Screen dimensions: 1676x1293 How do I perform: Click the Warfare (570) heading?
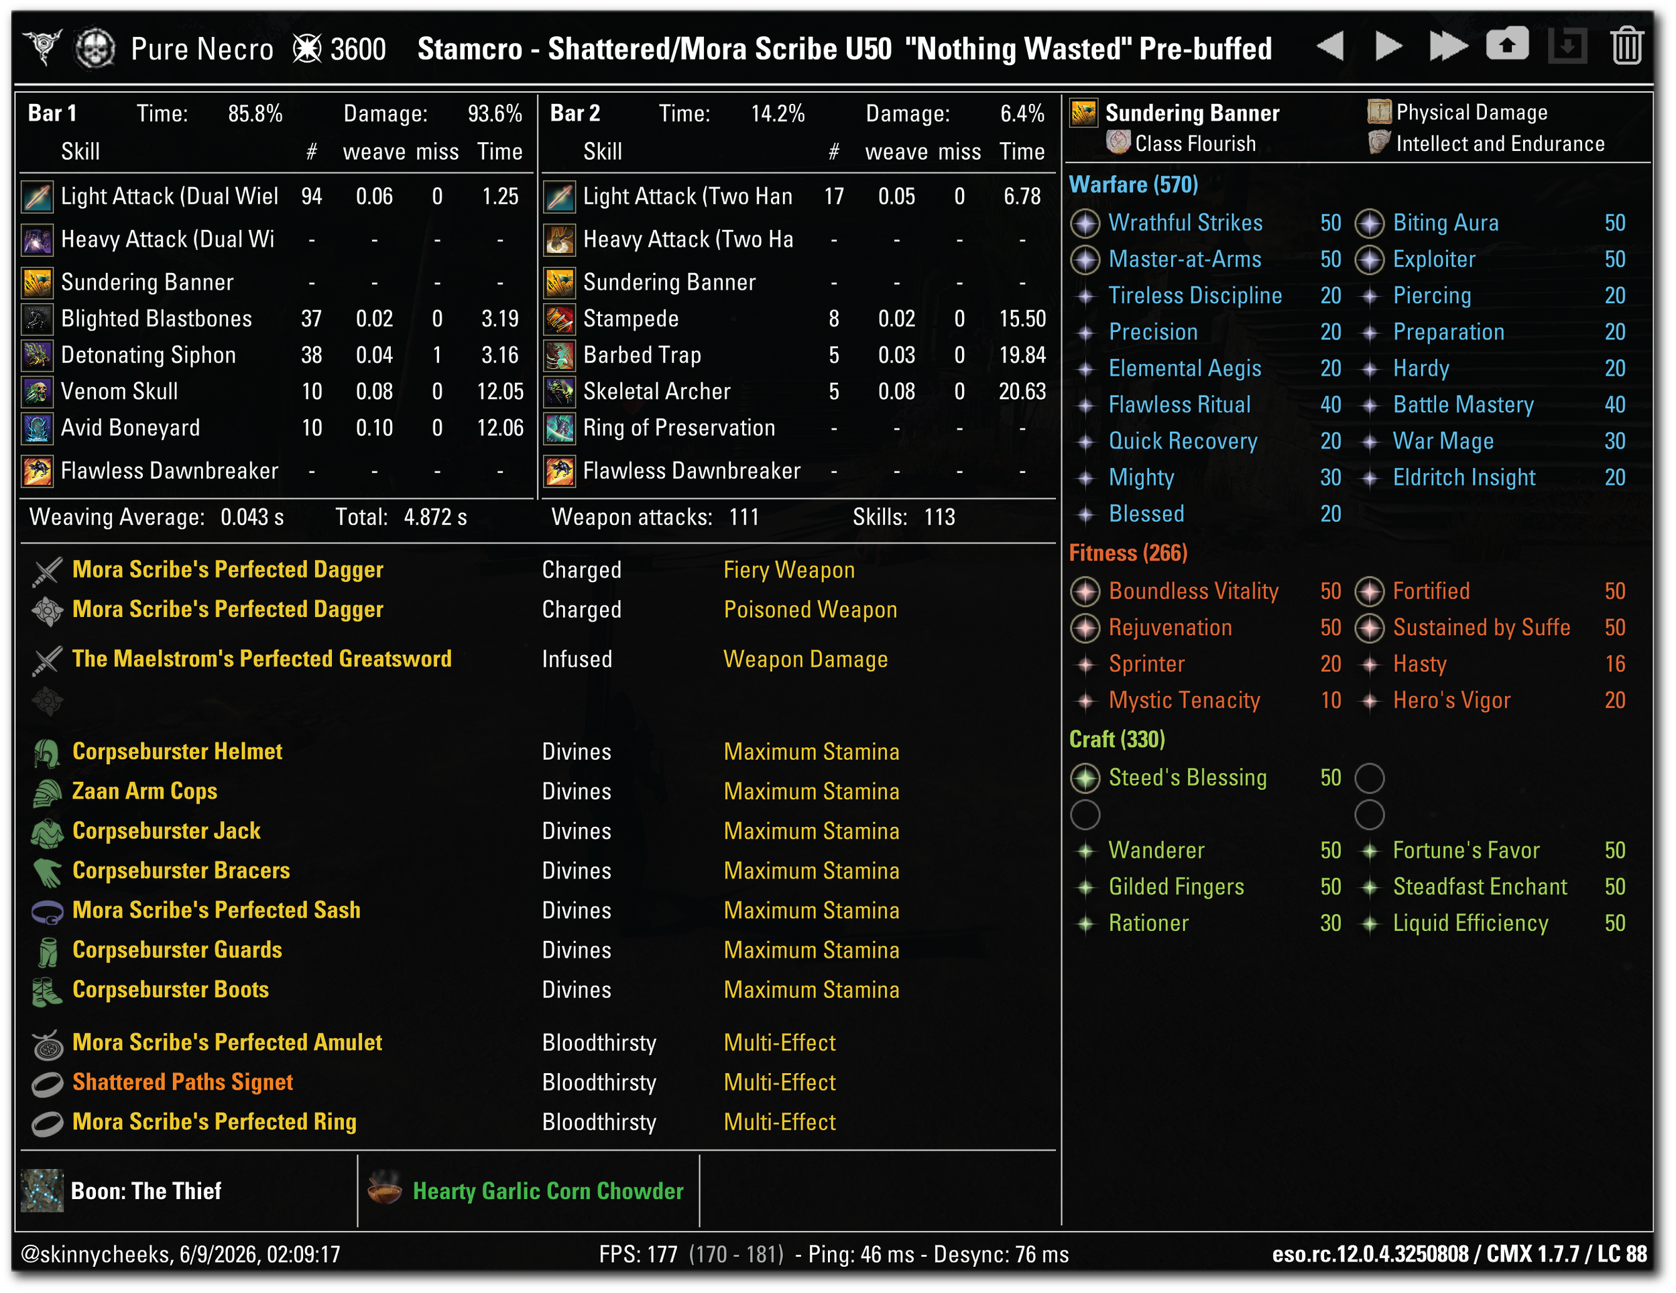pos(1133,184)
